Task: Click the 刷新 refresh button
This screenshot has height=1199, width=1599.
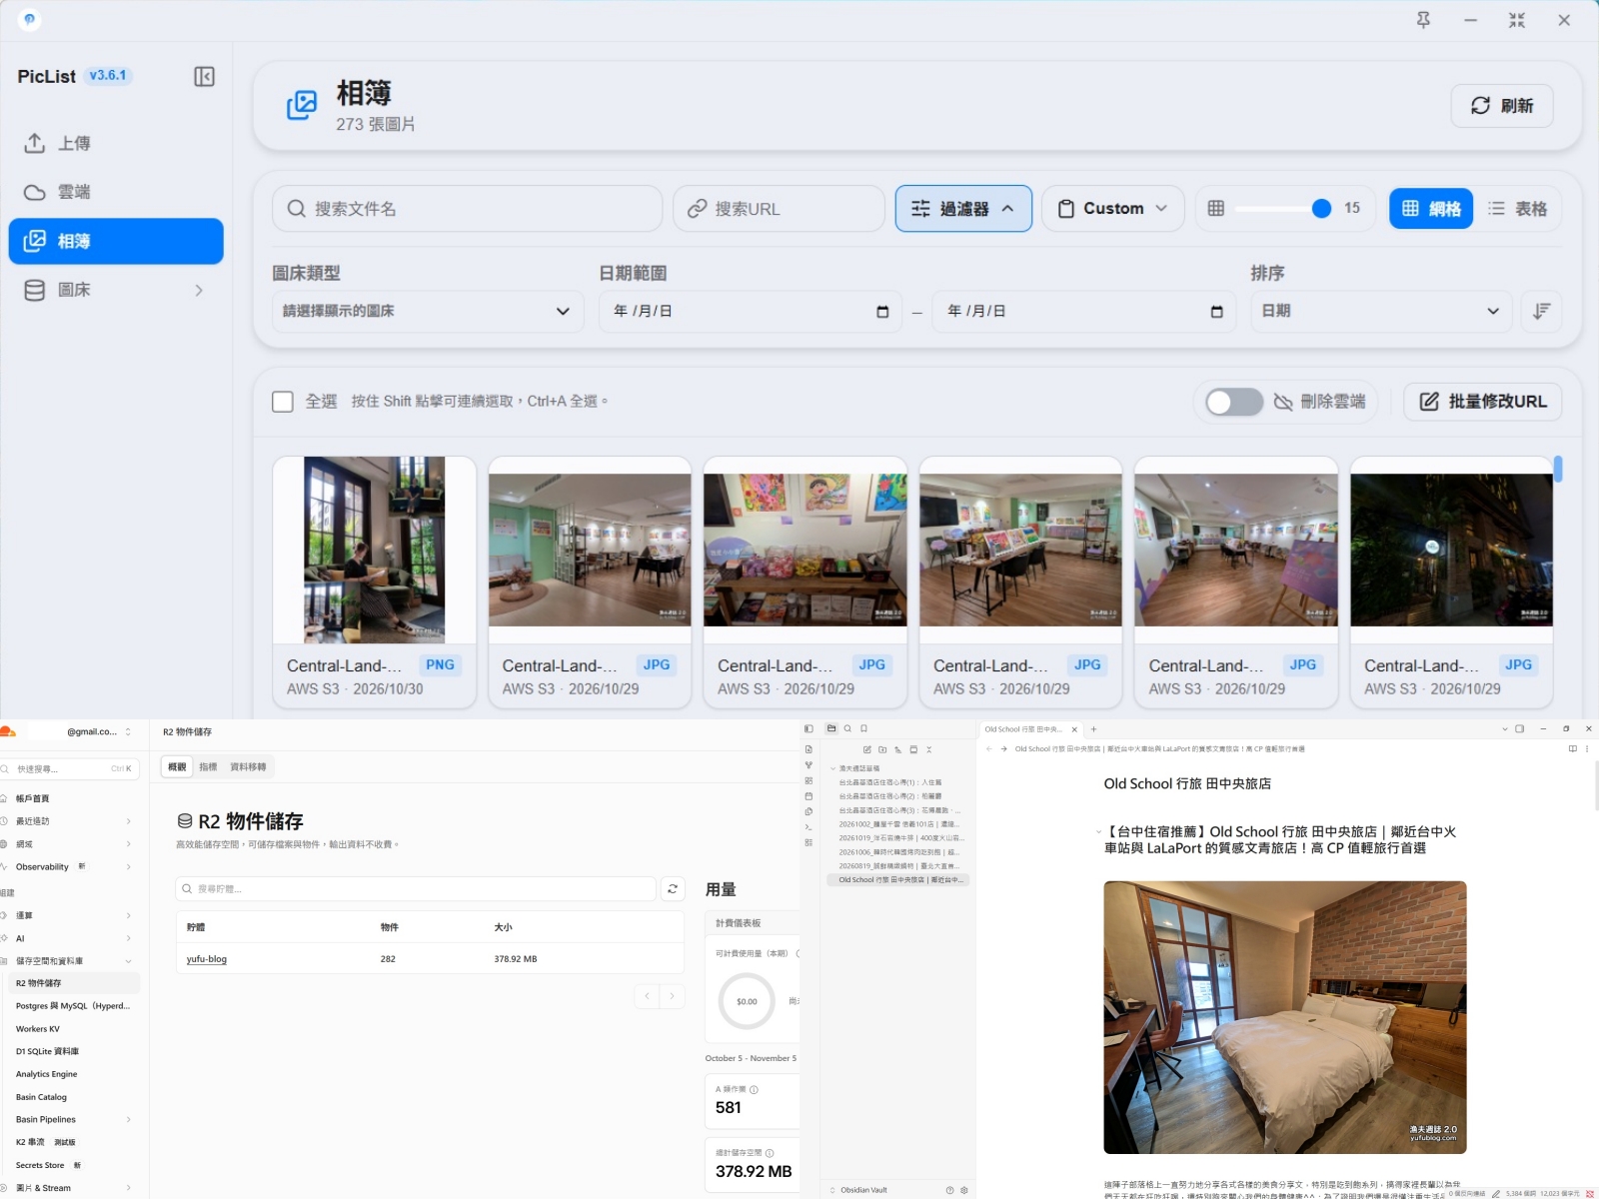Action: coord(1501,106)
